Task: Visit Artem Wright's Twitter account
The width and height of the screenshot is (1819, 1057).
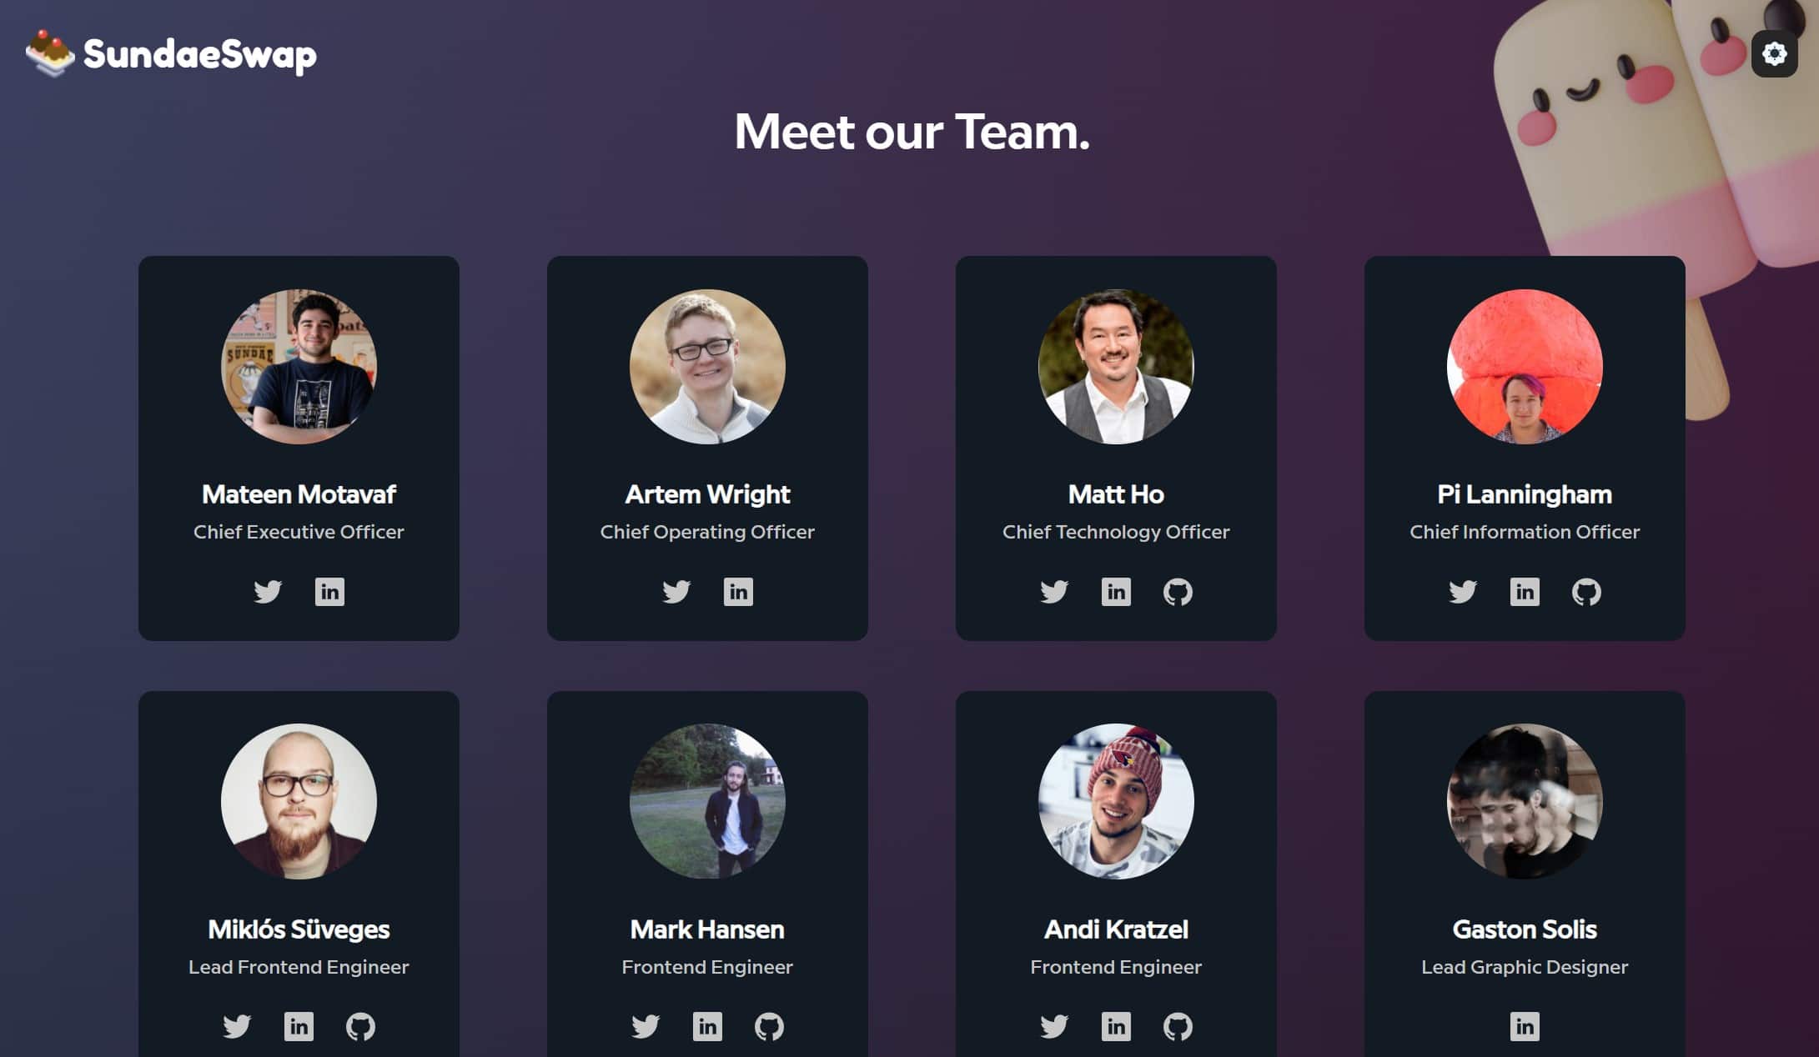Action: pos(676,592)
